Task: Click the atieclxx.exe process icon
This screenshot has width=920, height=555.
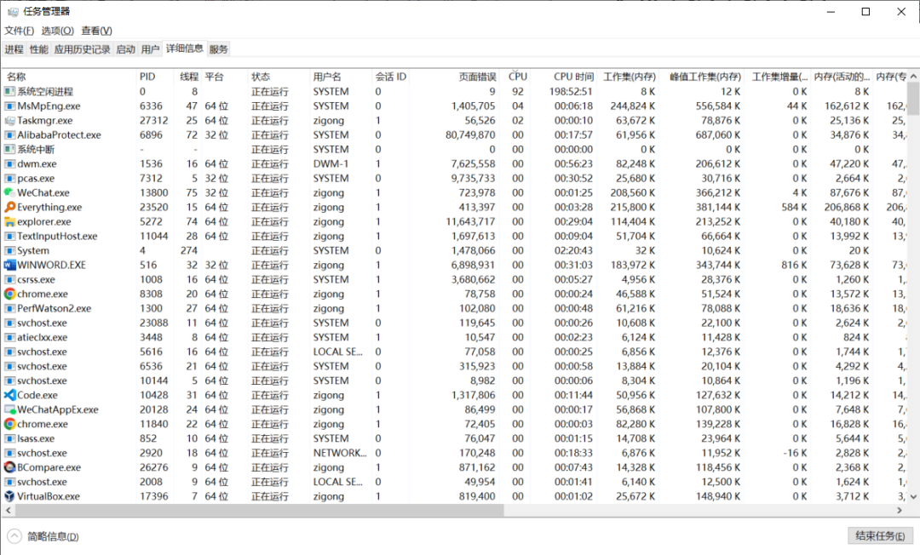Action: tap(9, 338)
